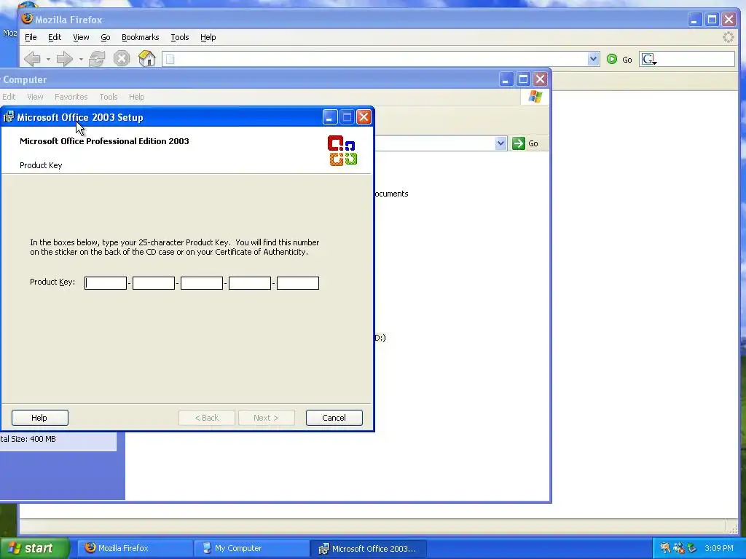
Task: Open the My Computer Tools menu
Action: click(109, 97)
